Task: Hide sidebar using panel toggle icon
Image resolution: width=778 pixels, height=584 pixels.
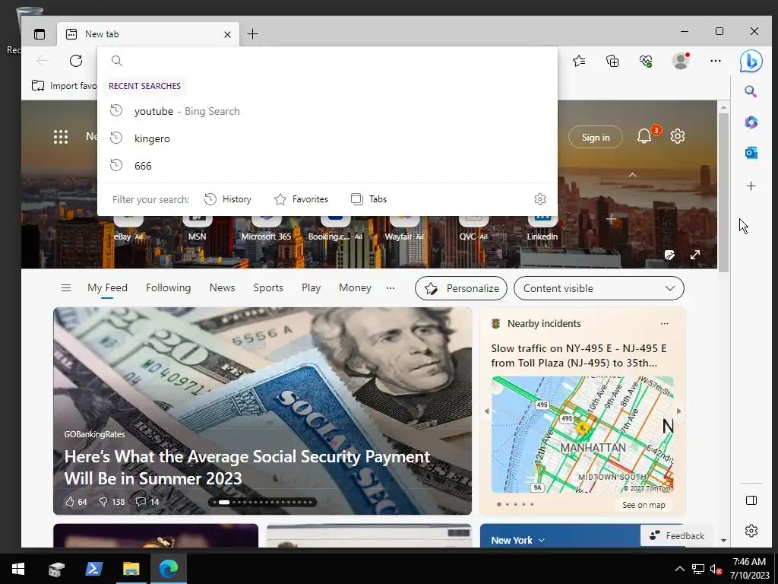Action: point(751,500)
